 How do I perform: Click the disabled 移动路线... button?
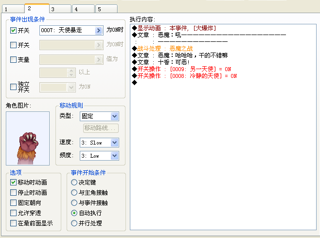(x=101, y=128)
